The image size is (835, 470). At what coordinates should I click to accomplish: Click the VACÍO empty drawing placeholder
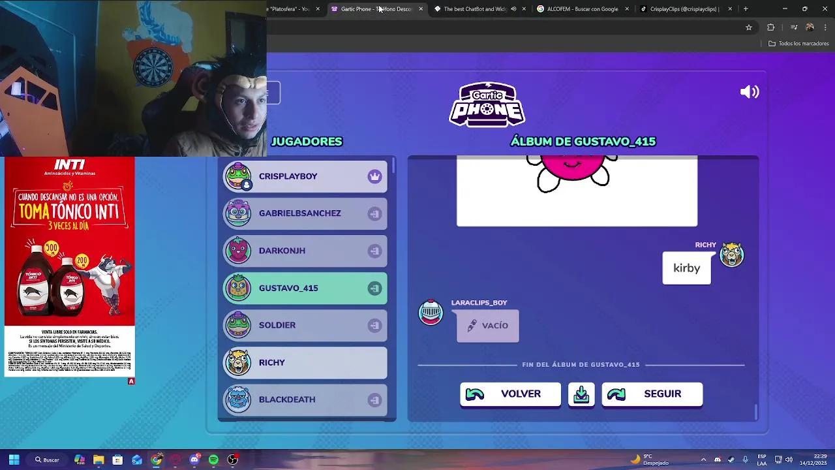click(488, 326)
